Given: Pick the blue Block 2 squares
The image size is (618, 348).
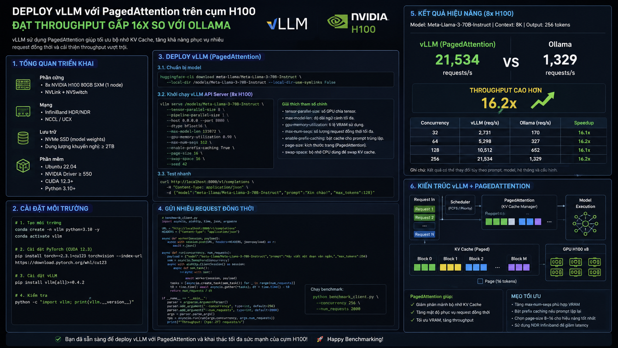Looking at the screenshot, I should point(476,267).
